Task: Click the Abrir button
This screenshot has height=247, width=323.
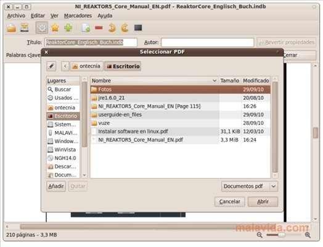Action: (x=263, y=201)
